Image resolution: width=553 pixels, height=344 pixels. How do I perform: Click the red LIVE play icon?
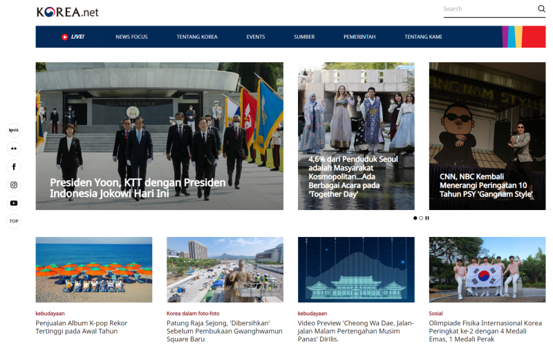click(64, 37)
